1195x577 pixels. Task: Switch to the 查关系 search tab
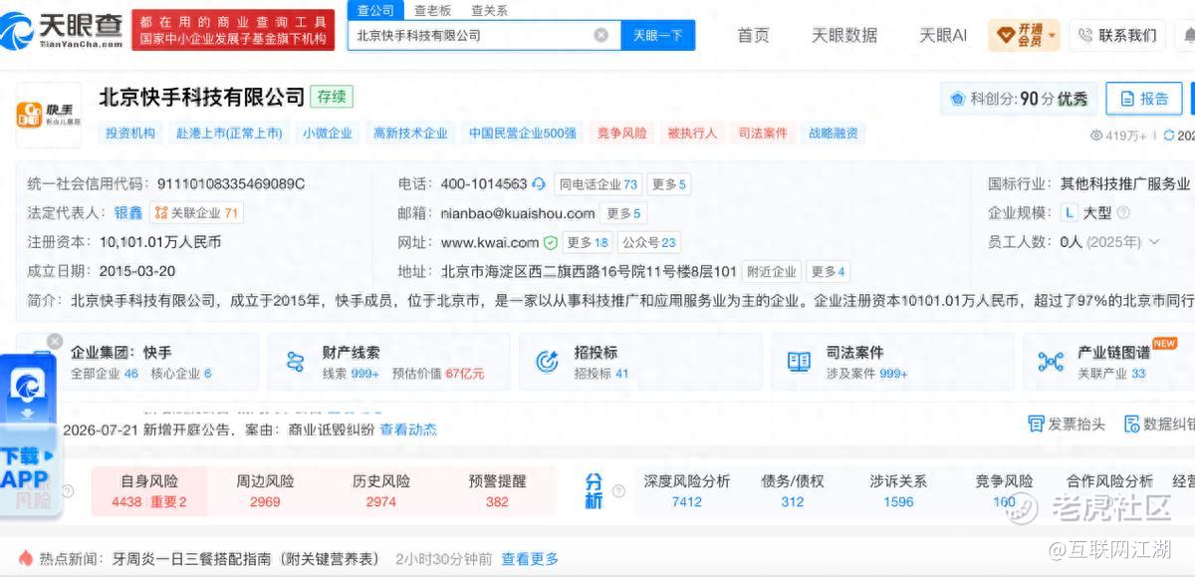click(x=489, y=10)
